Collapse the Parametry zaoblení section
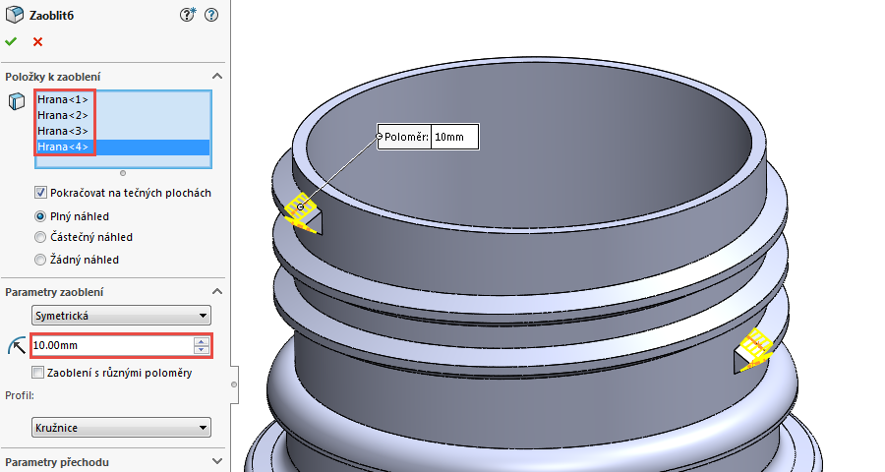 (216, 292)
